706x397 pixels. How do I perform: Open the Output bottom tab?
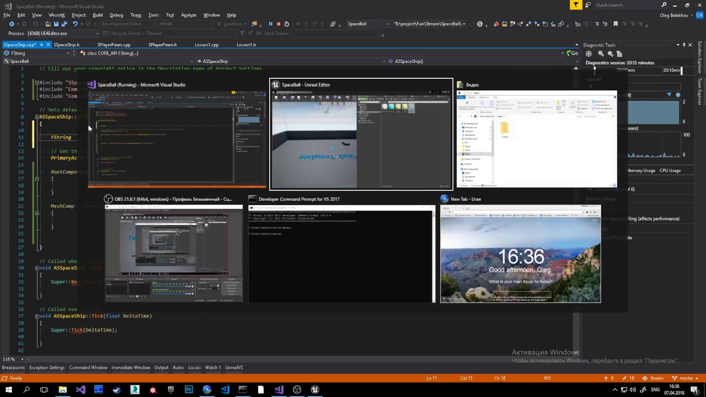(161, 367)
